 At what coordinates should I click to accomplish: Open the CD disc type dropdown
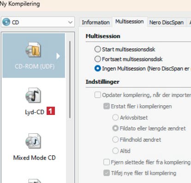point(38,22)
